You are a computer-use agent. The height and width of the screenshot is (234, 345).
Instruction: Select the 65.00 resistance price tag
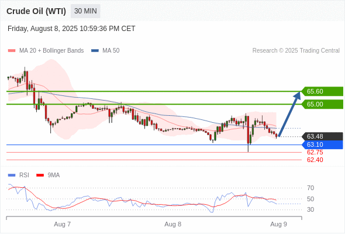pyautogui.click(x=322, y=104)
